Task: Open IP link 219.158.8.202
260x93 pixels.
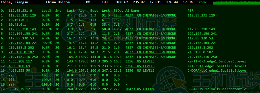Action: coord(21,48)
